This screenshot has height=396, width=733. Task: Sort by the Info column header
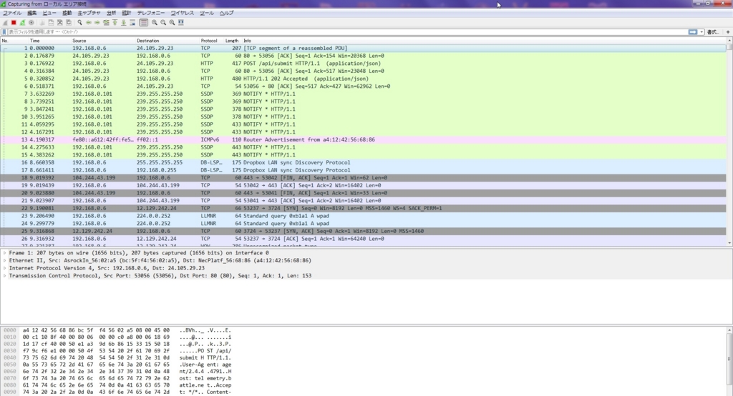484,41
